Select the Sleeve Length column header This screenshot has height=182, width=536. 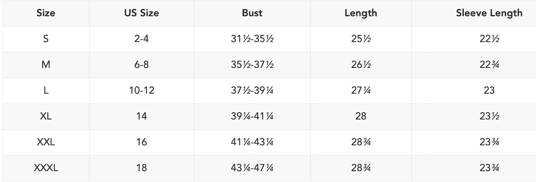pos(489,13)
